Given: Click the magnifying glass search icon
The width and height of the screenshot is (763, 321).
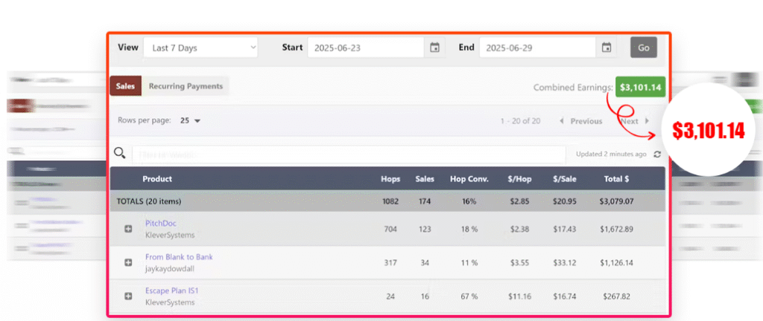Looking at the screenshot, I should [x=119, y=154].
